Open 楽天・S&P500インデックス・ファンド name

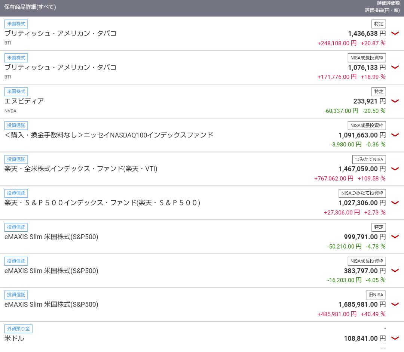[102, 203]
